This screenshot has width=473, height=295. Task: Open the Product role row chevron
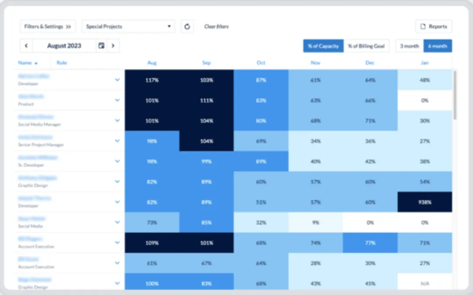[117, 100]
